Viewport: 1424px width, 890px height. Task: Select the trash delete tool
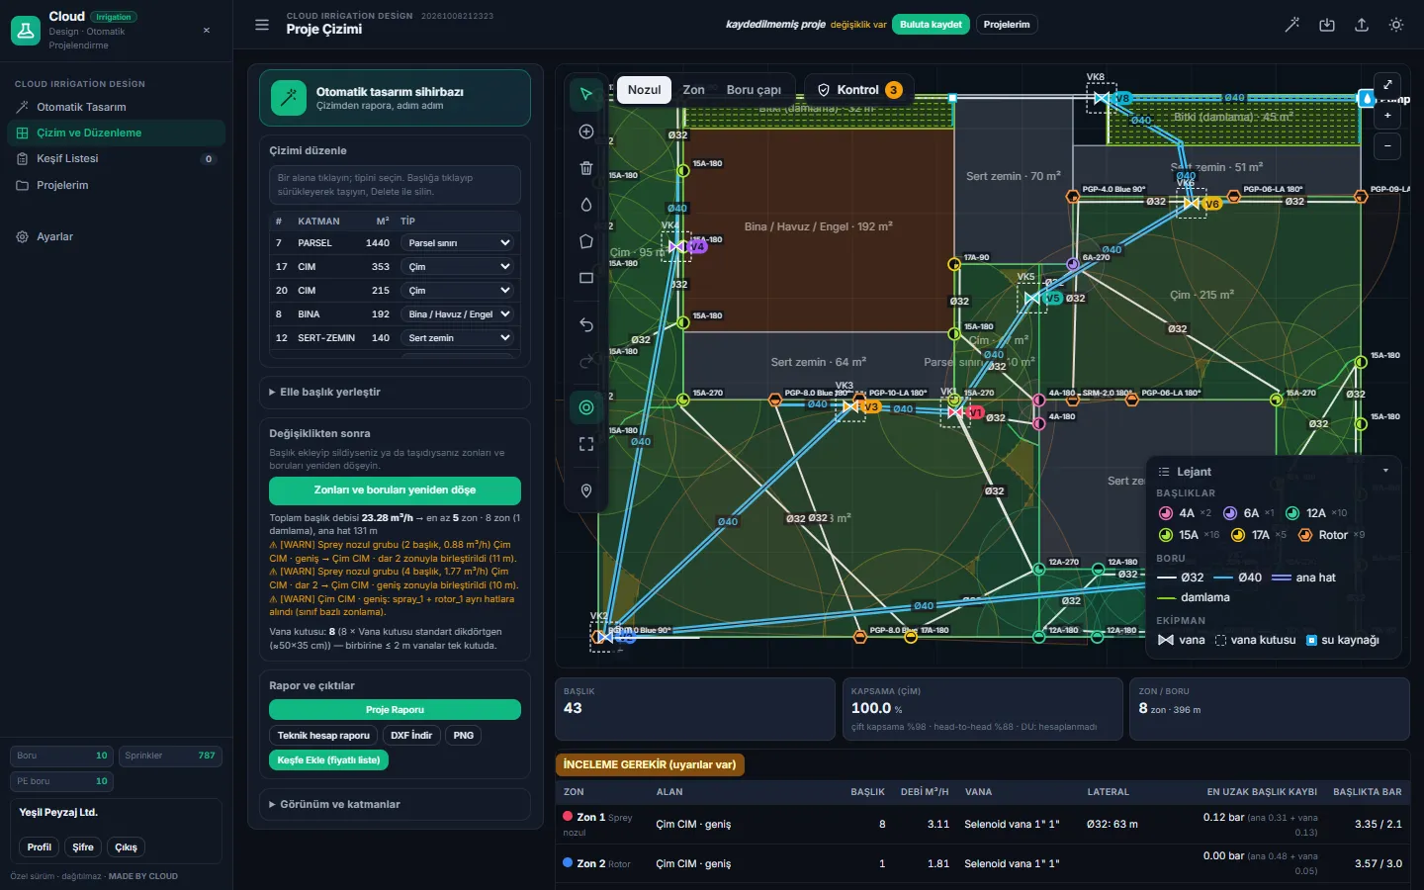pos(586,168)
